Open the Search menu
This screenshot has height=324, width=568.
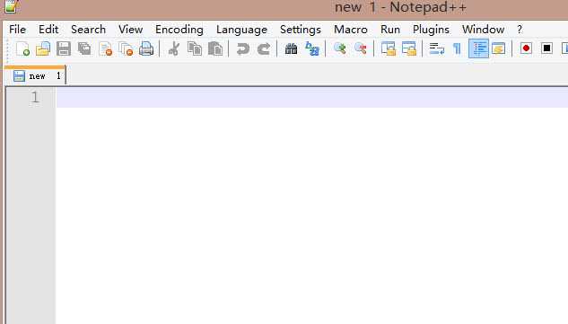point(89,30)
